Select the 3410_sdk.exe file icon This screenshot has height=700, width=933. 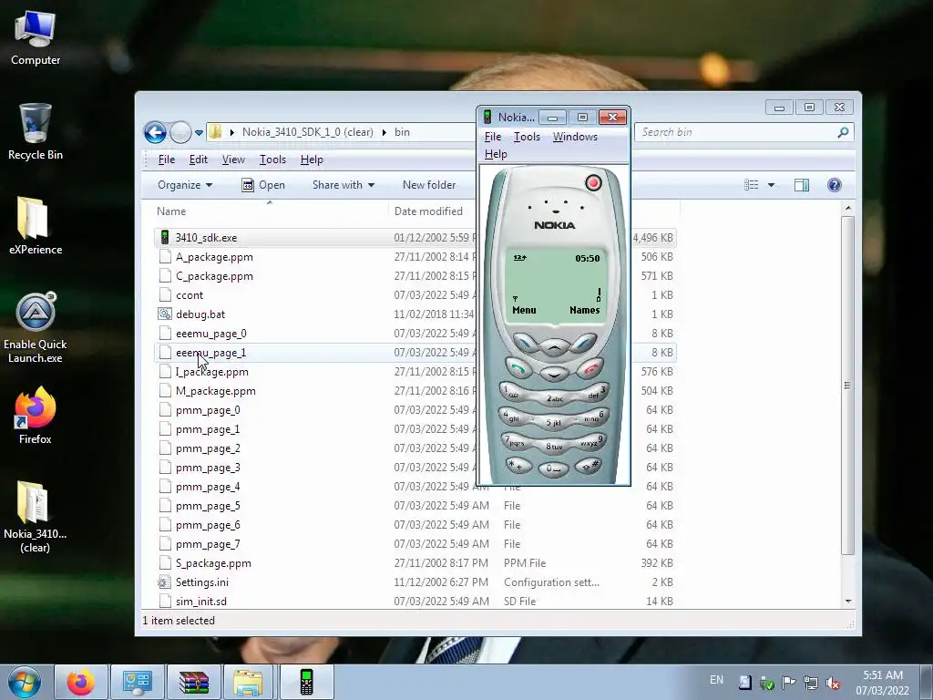coord(165,238)
